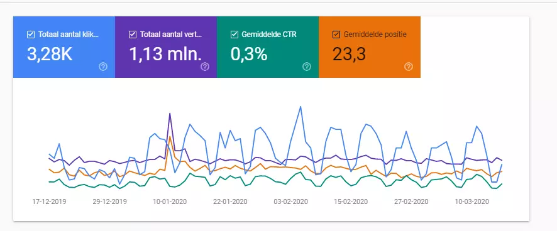Click the 03-02-2020 axis date label
Viewport: 557px width, 231px height.
tap(290, 201)
